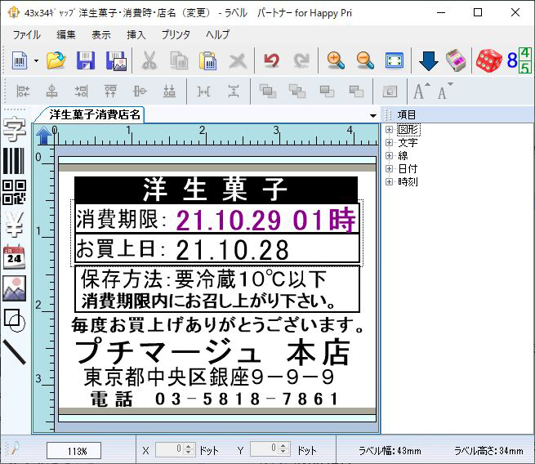
Task: Select the yen price tool
Action: [x=14, y=224]
